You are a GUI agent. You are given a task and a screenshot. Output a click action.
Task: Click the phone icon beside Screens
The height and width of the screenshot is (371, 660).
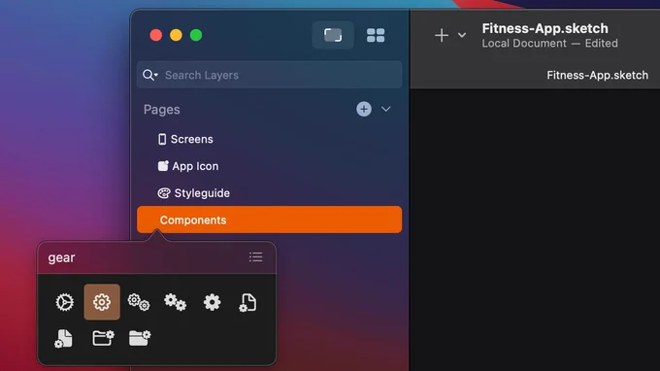click(x=162, y=139)
